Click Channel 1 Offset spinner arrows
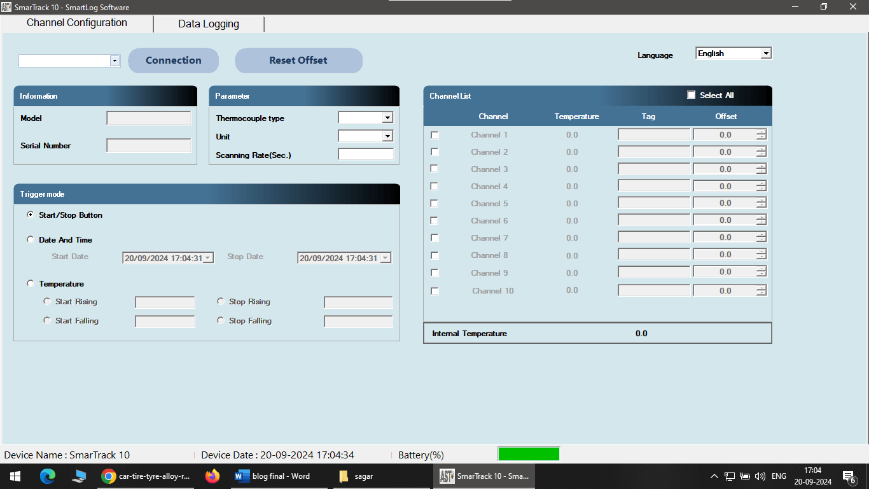The height and width of the screenshot is (489, 869). pos(761,134)
